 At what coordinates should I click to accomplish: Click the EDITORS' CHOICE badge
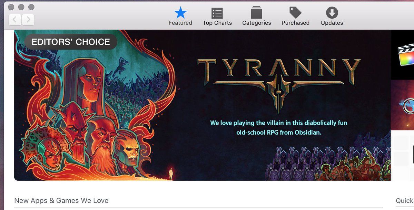pos(71,42)
